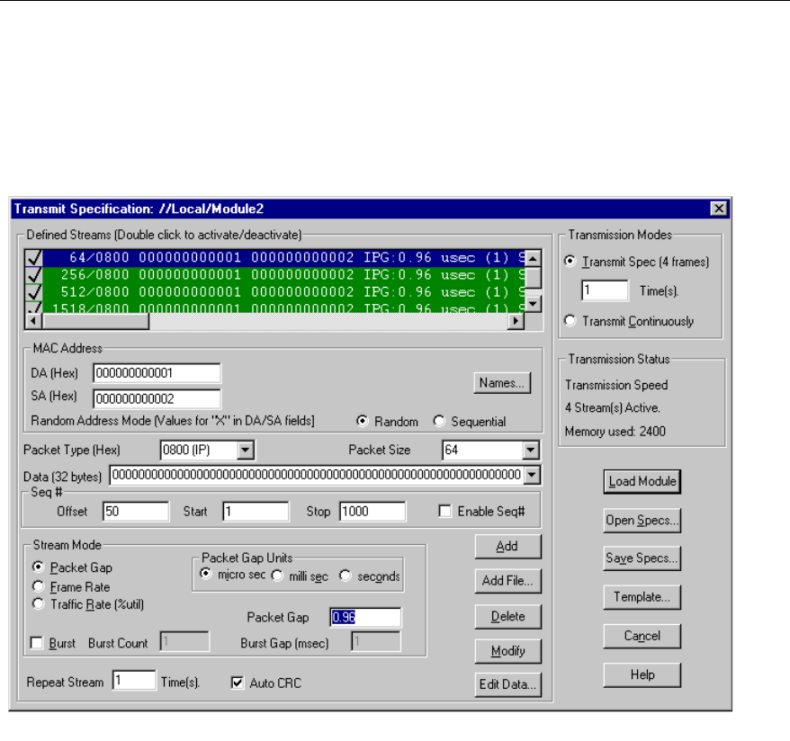Click the Load Module button

[x=642, y=481]
